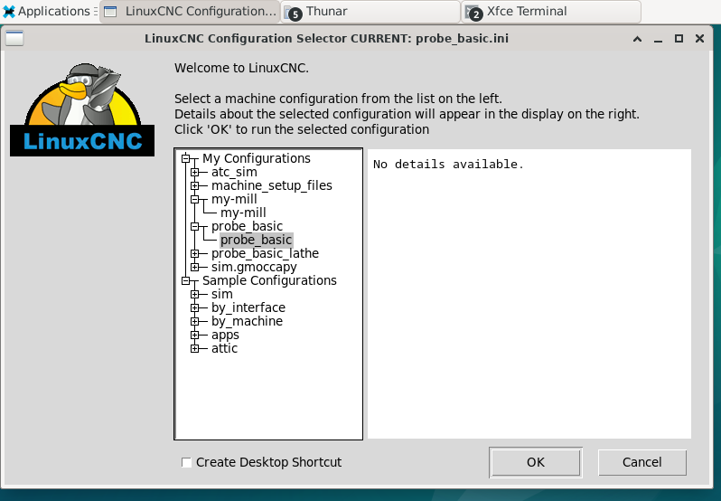Screen dimensions: 721x501
Task: Select the by_interface entry
Action: pos(248,307)
